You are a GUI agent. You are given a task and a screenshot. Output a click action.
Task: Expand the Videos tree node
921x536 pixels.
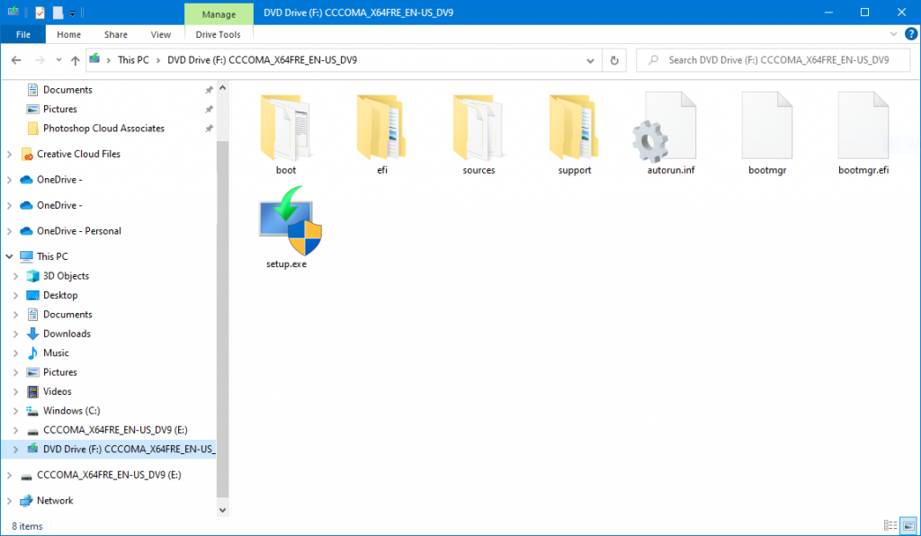click(x=16, y=391)
